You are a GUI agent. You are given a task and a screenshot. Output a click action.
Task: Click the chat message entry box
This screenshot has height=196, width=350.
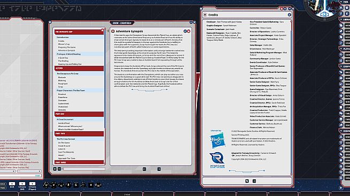(x=21, y=176)
